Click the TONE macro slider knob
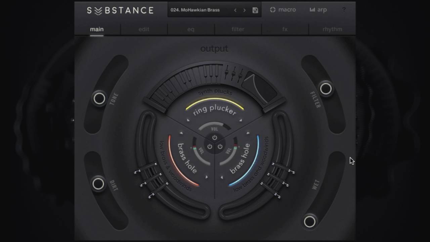This screenshot has width=430, height=242. [99, 98]
